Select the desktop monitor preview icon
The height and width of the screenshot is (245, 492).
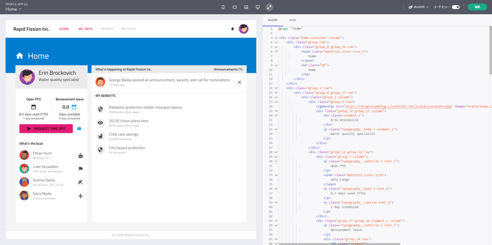click(x=257, y=7)
